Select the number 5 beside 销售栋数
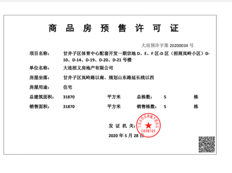Image resolution: width=232 pixels, height=173 pixels. [x=165, y=107]
